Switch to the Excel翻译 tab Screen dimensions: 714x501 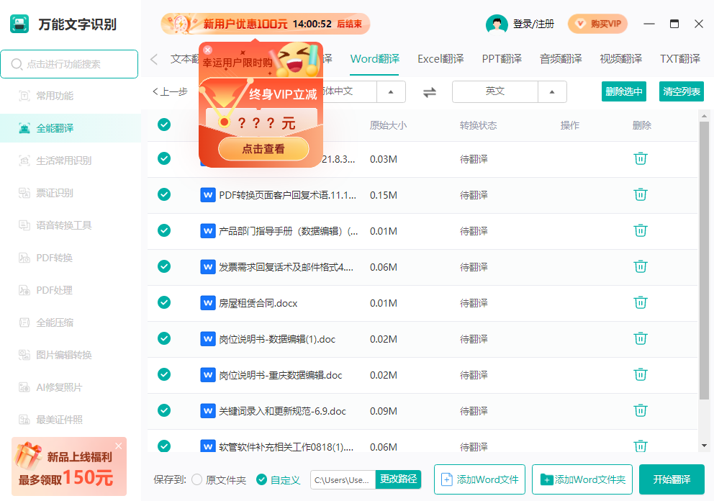coord(440,59)
